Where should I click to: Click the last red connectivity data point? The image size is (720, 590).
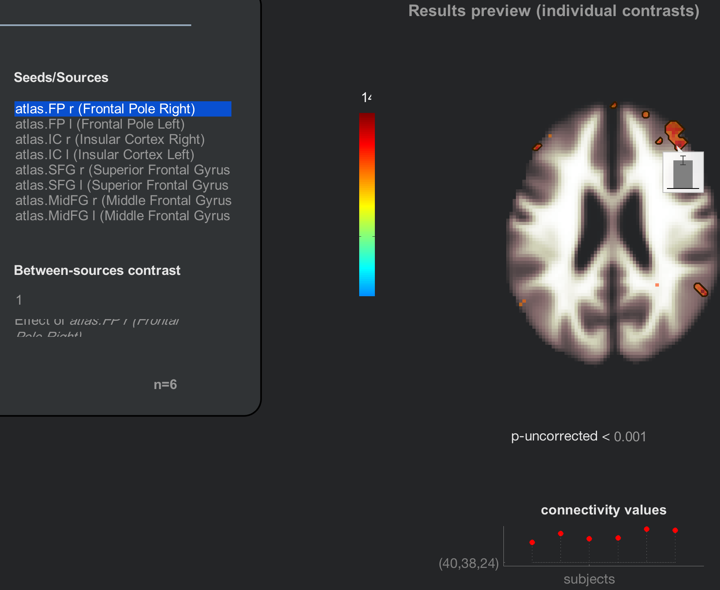click(x=675, y=530)
